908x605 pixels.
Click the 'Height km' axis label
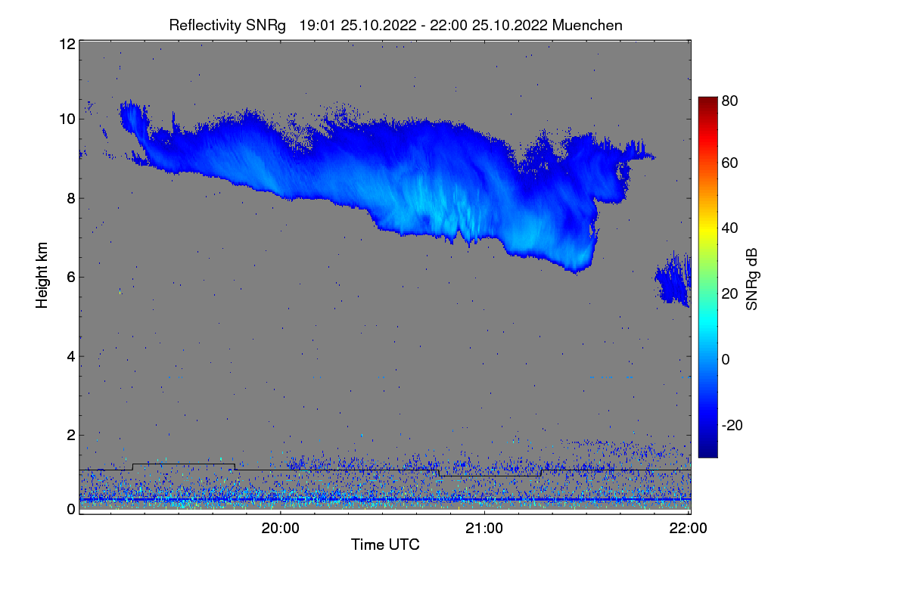click(x=42, y=275)
